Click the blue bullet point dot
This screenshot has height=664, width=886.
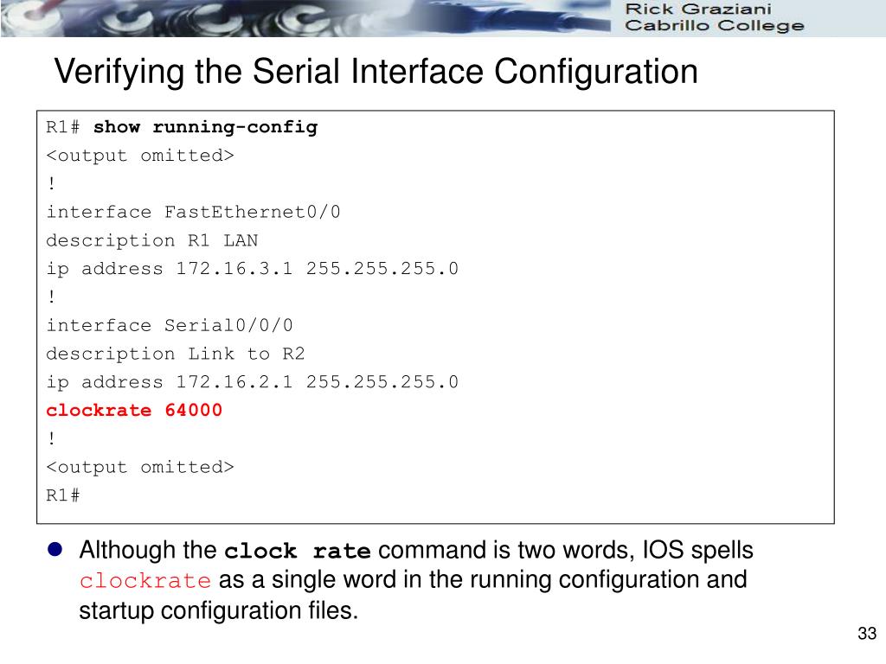click(x=55, y=549)
